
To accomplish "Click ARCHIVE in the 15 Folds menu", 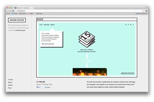I will pyautogui.click(x=47, y=25).
